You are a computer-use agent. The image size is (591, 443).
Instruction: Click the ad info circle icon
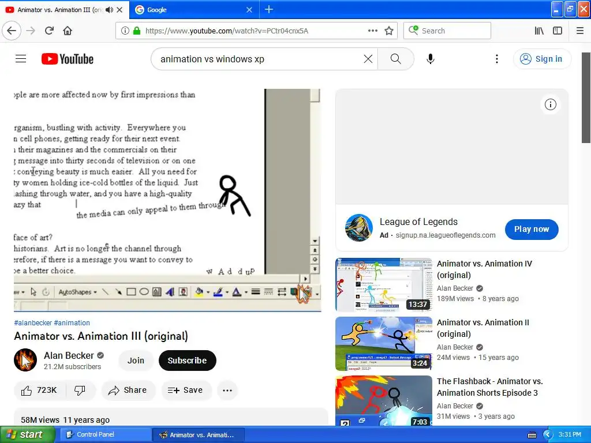[550, 104]
